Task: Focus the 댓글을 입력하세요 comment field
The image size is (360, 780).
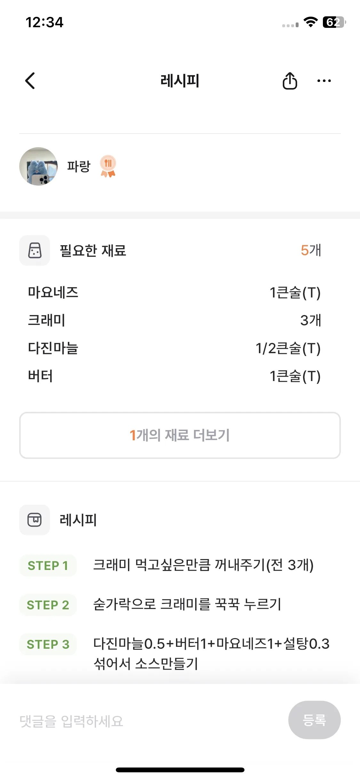Action: point(150,721)
